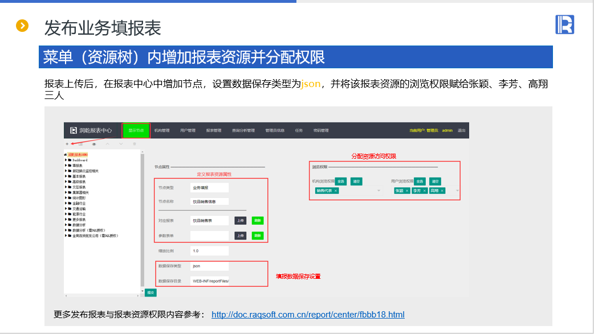Click the 数据保存目录 field showing WEB-INF/reportFiles/
The image size is (594, 334).
[x=209, y=281]
